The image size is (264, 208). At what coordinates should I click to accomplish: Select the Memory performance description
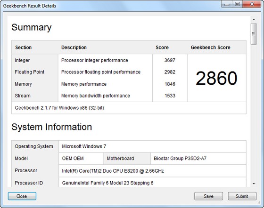coord(84,84)
